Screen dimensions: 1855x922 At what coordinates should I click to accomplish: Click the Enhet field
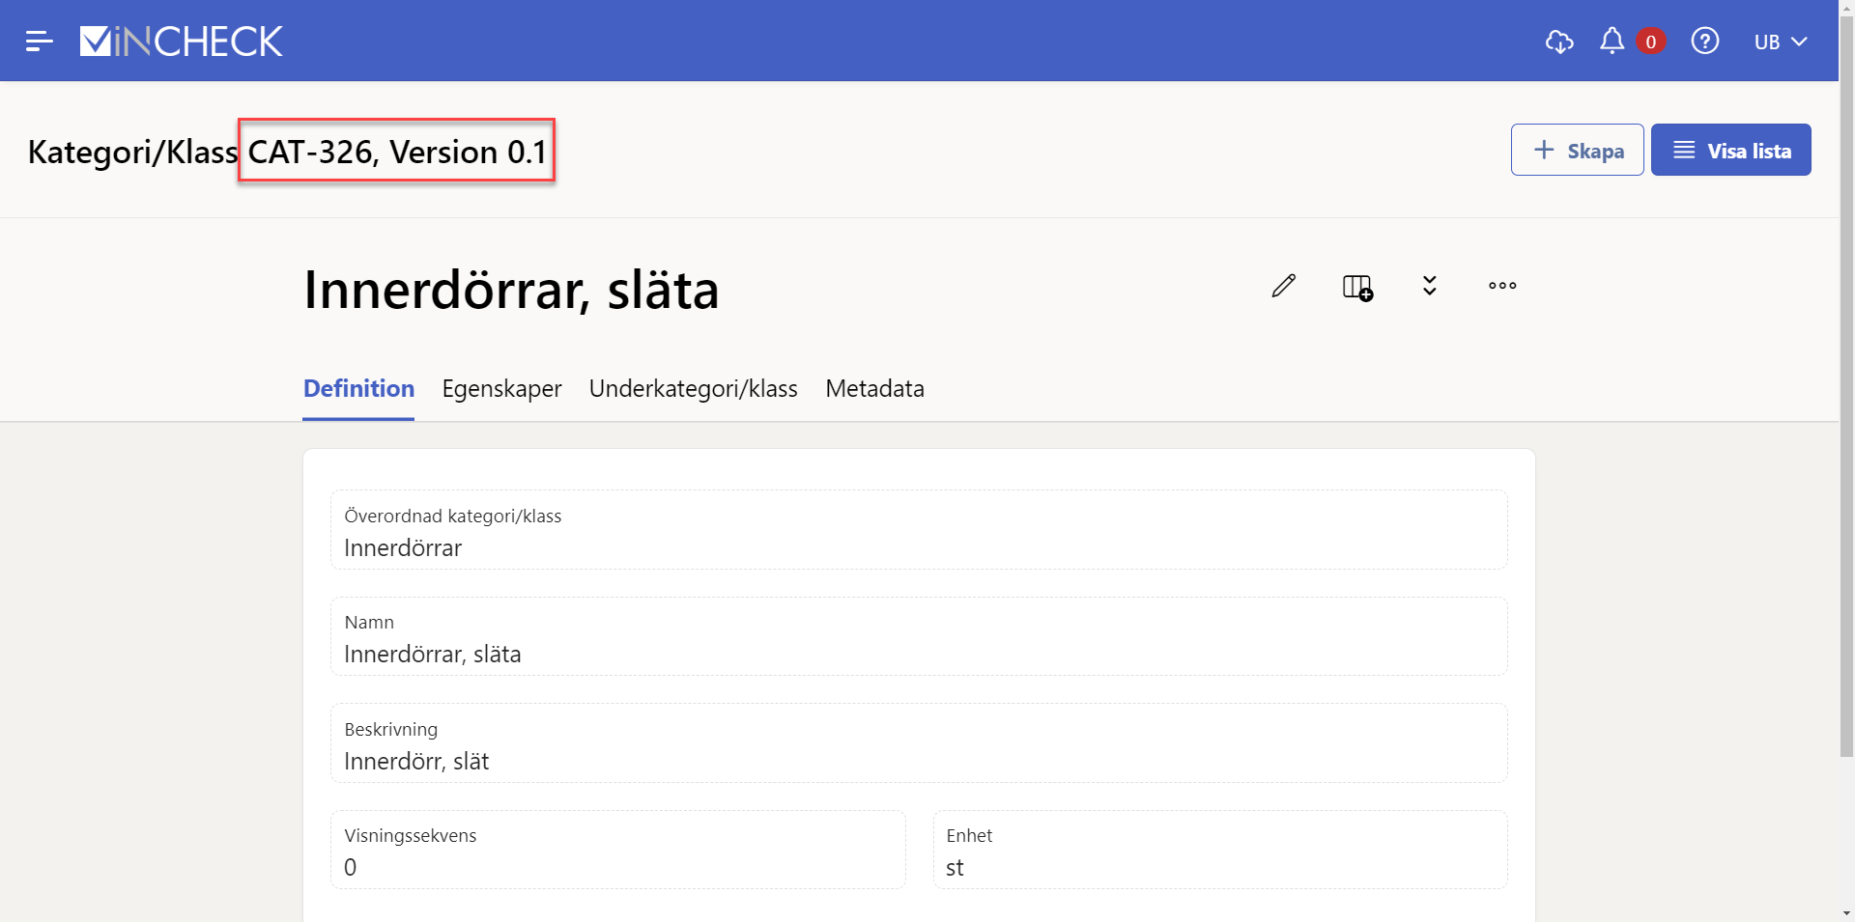click(x=1219, y=851)
